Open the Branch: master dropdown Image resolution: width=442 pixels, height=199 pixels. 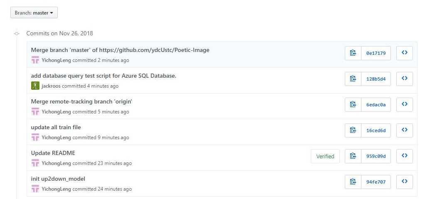[34, 13]
